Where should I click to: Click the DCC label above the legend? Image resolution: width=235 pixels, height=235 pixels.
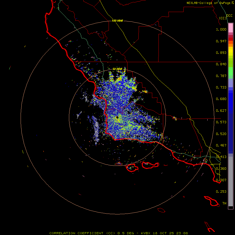pyautogui.click(x=230, y=16)
